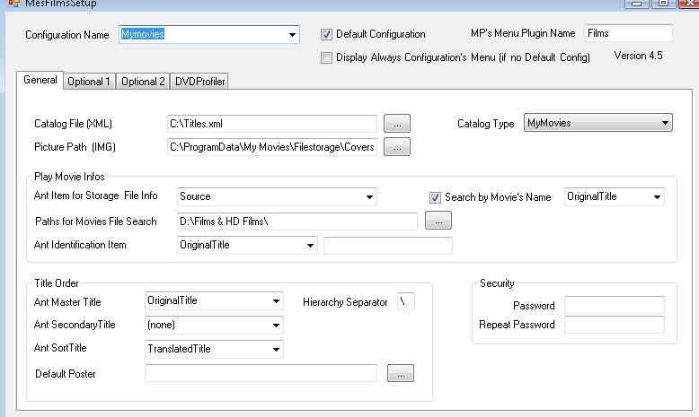
Task: Enable Display Always Configuration's Menu checkbox
Action: pos(327,57)
